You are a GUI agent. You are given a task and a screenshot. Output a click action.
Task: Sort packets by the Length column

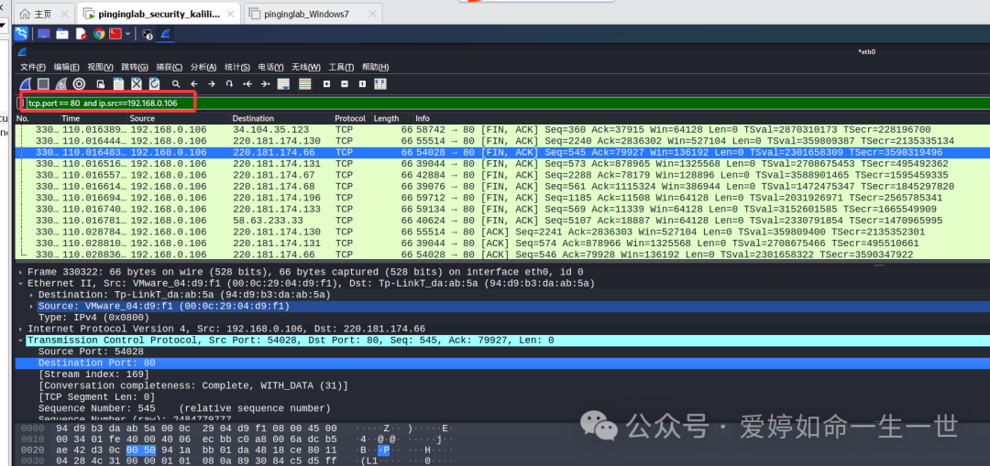click(392, 118)
